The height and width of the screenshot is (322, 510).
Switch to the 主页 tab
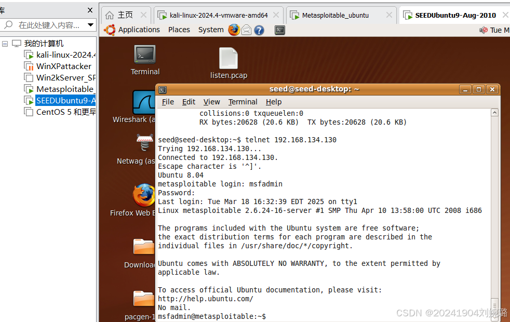pos(125,15)
